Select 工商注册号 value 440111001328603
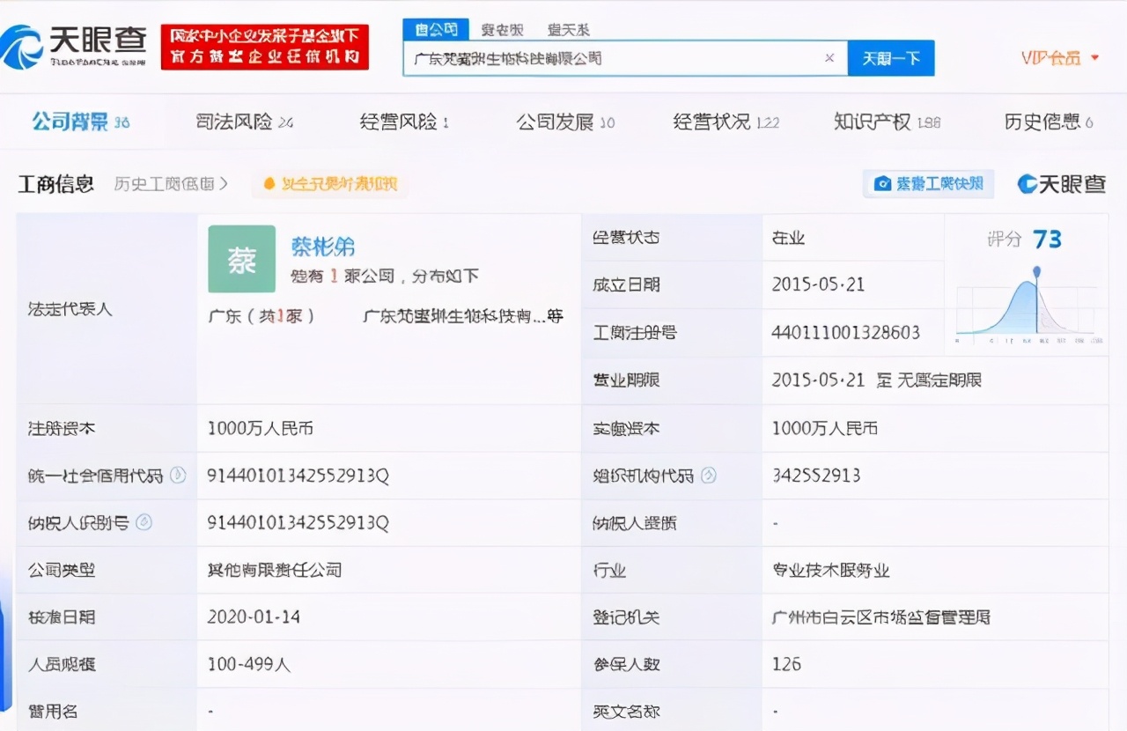This screenshot has width=1127, height=731. 845,332
